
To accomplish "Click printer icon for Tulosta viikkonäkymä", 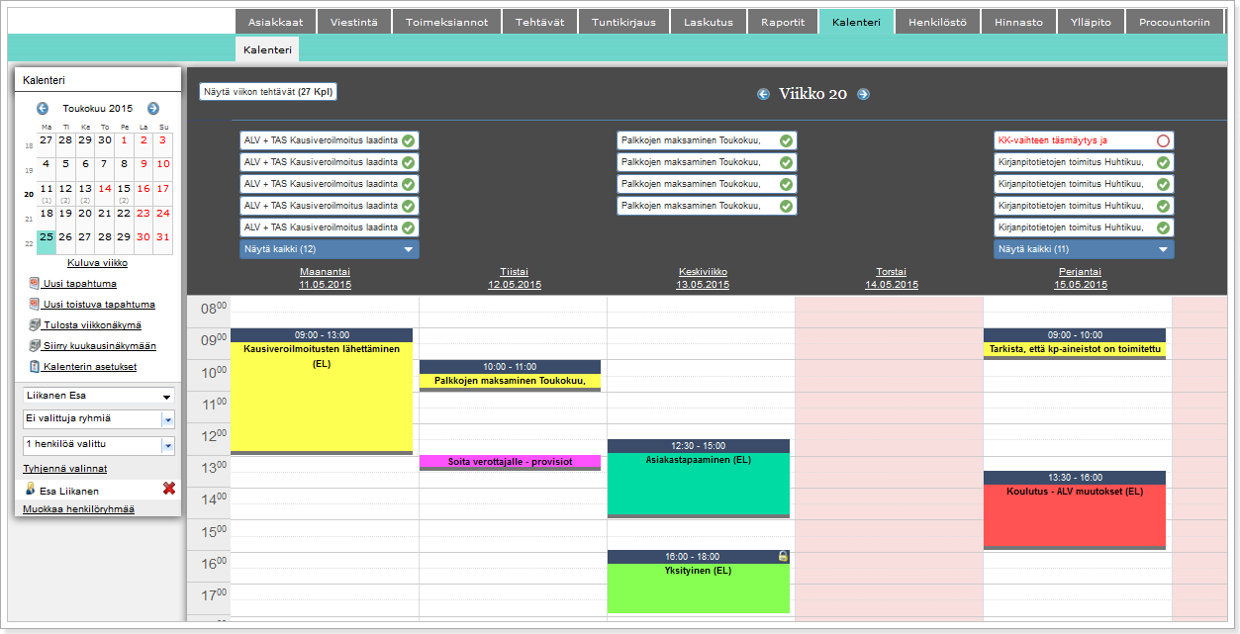I will coord(35,324).
